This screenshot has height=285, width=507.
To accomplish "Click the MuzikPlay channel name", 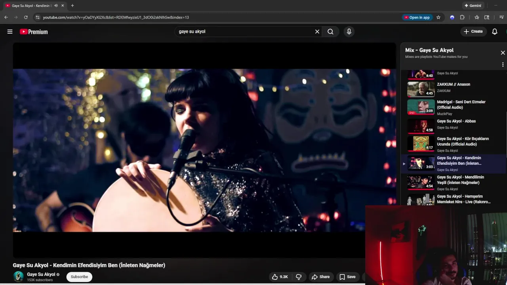I will [444, 114].
